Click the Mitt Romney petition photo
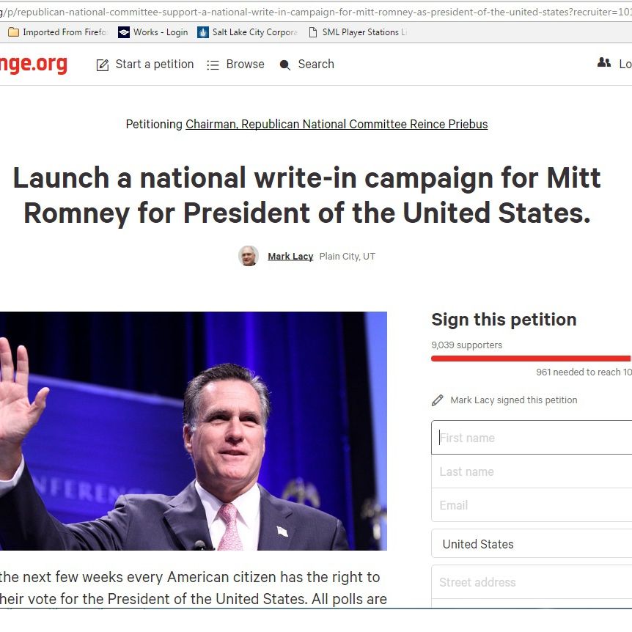This screenshot has width=632, height=632. click(194, 431)
